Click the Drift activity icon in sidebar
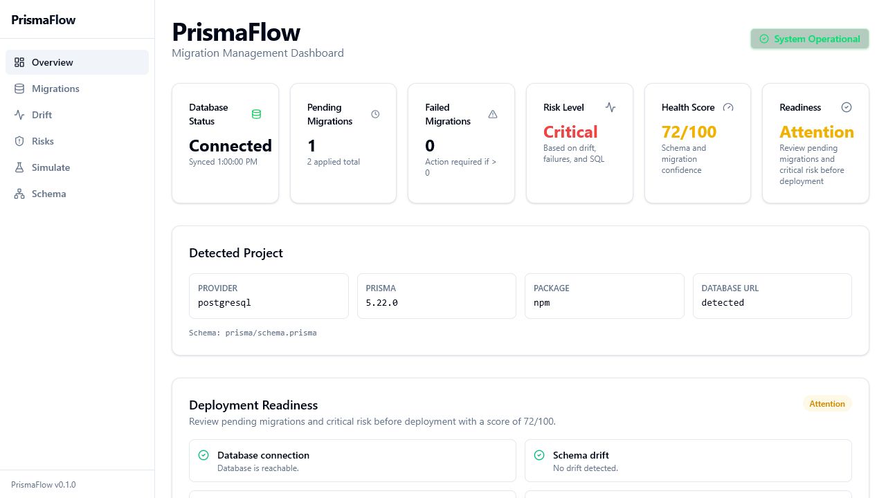Image resolution: width=886 pixels, height=498 pixels. (x=19, y=115)
